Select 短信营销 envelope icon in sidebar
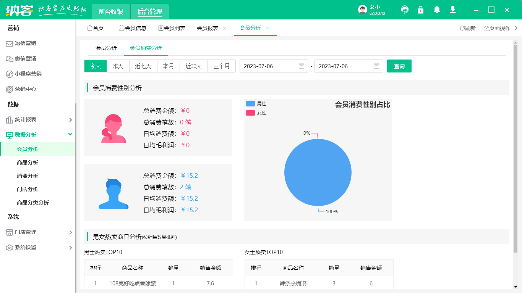The image size is (522, 293). 9,43
